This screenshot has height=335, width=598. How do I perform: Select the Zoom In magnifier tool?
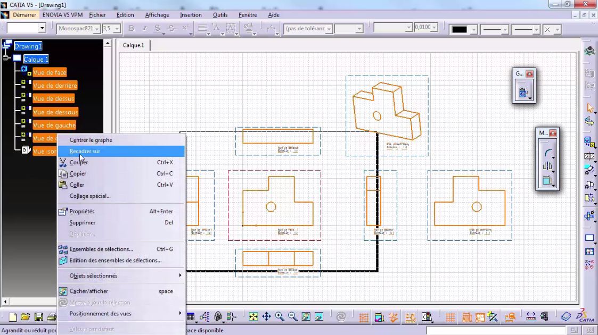point(278,315)
